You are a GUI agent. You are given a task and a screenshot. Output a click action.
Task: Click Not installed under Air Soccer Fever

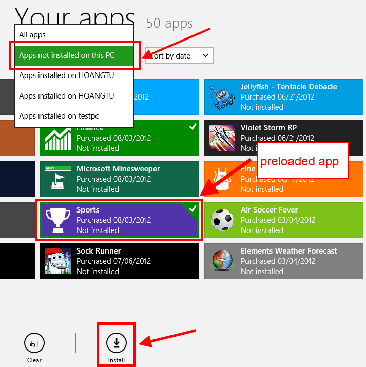tap(262, 230)
